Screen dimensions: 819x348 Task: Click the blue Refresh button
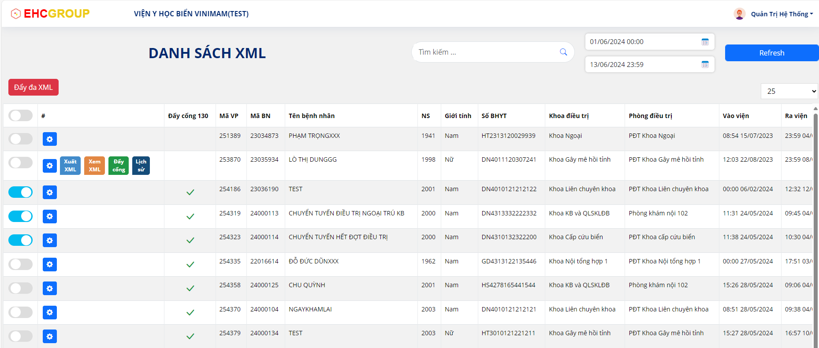[x=771, y=53]
